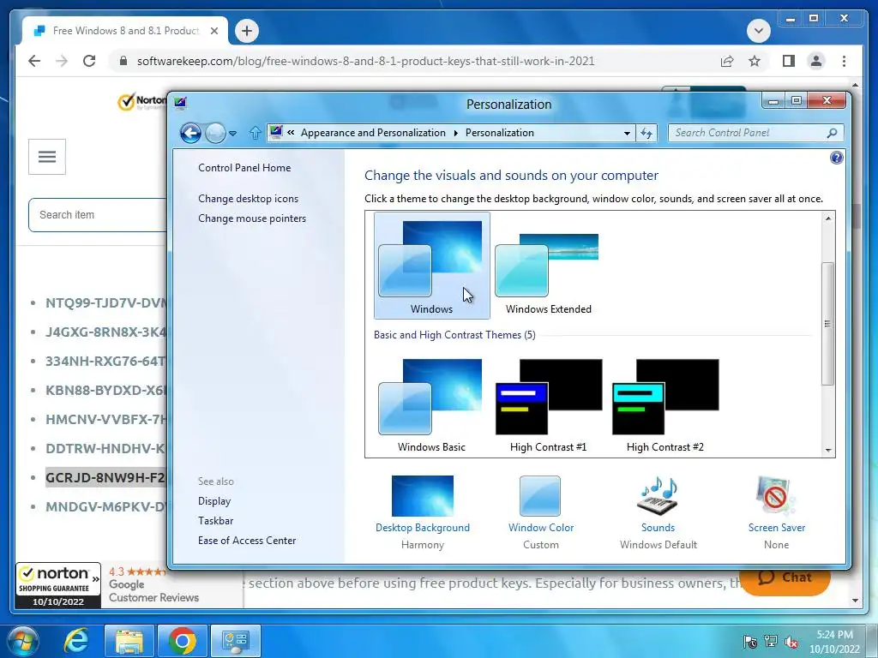The width and height of the screenshot is (878, 658).
Task: Open Change desktop icons link
Action: pos(248,199)
